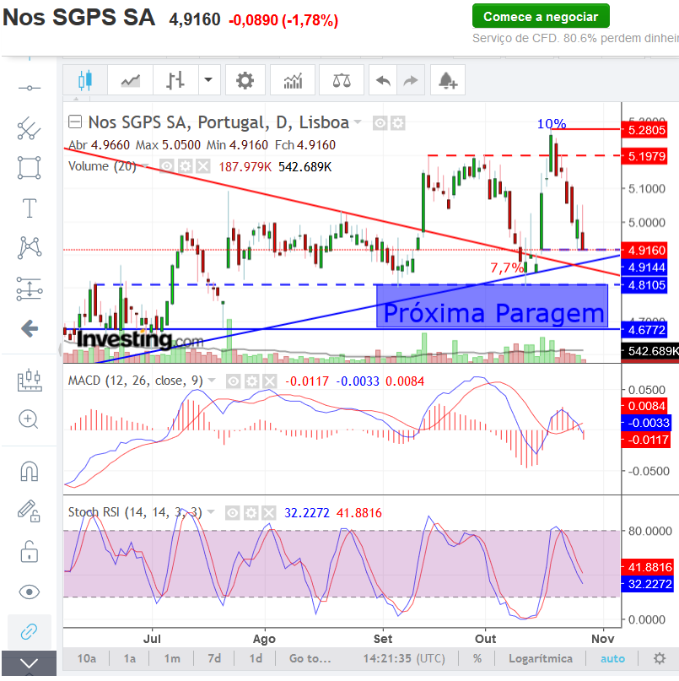
Task: Hide the Volume indicator
Action: pos(167,166)
